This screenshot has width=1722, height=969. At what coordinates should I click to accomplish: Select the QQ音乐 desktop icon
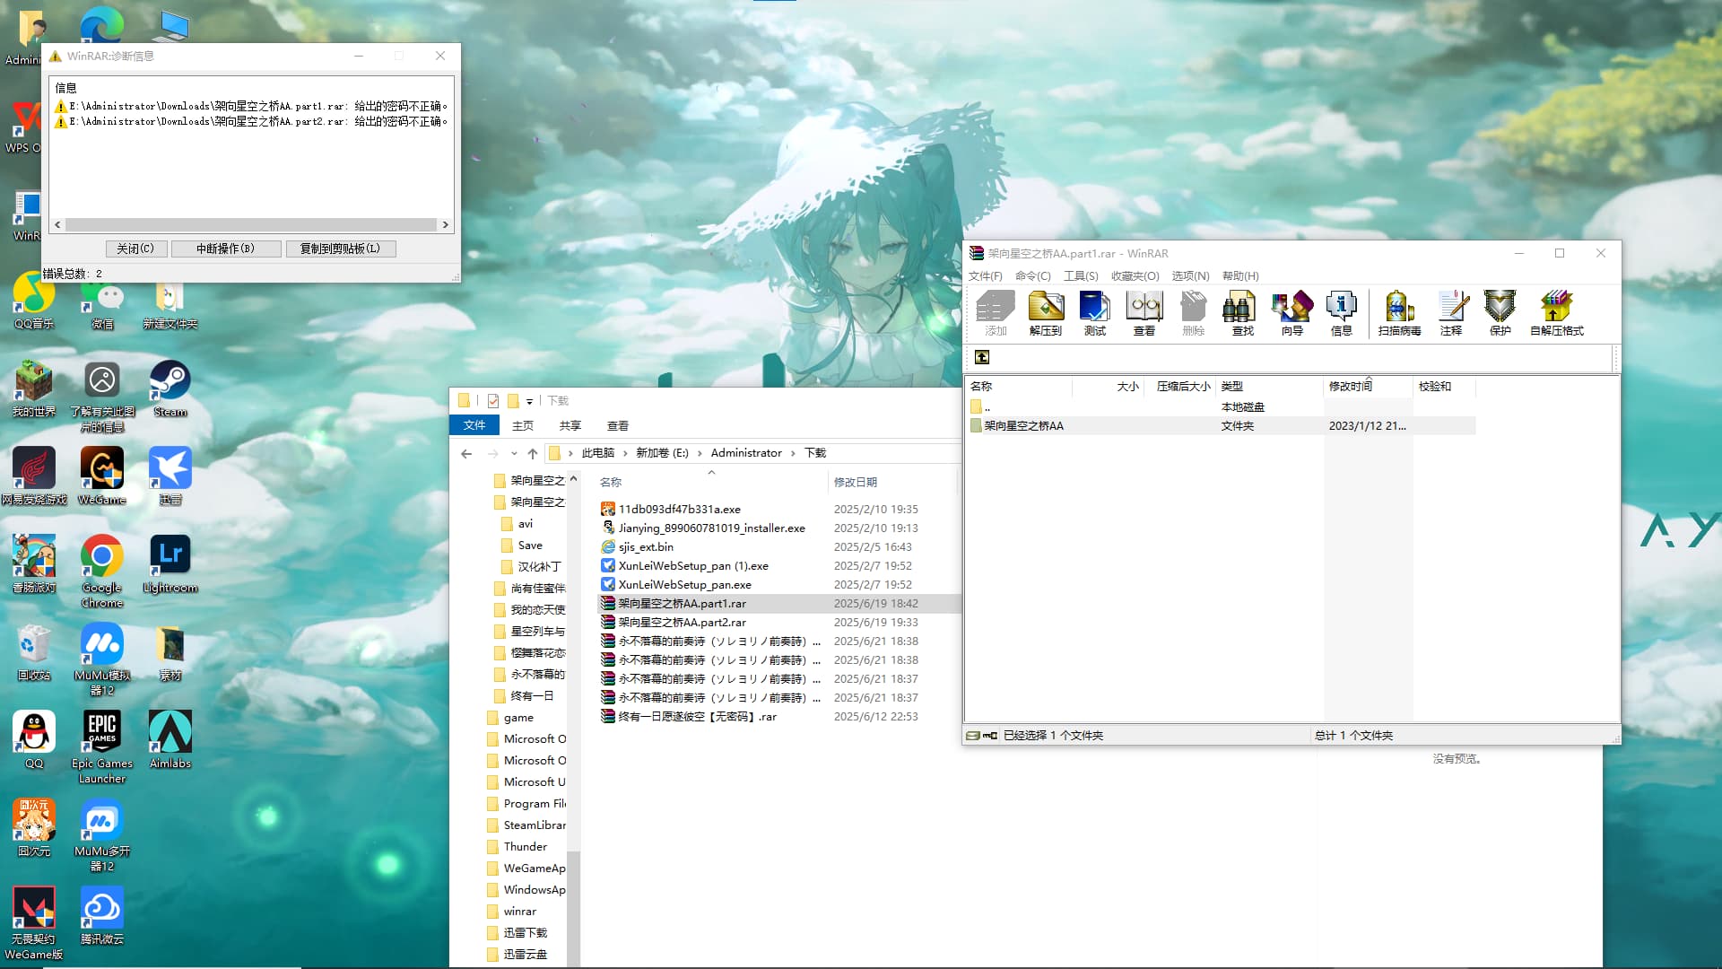point(34,301)
